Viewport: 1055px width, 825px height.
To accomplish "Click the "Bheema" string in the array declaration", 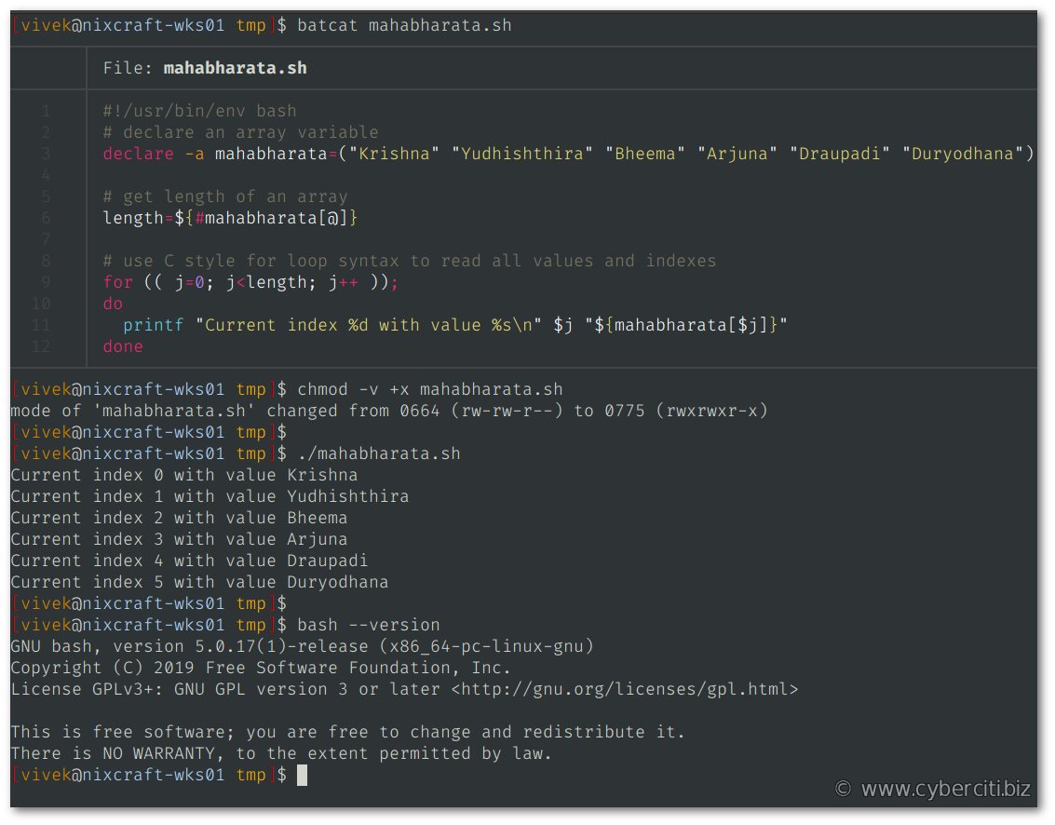I will click(x=645, y=154).
